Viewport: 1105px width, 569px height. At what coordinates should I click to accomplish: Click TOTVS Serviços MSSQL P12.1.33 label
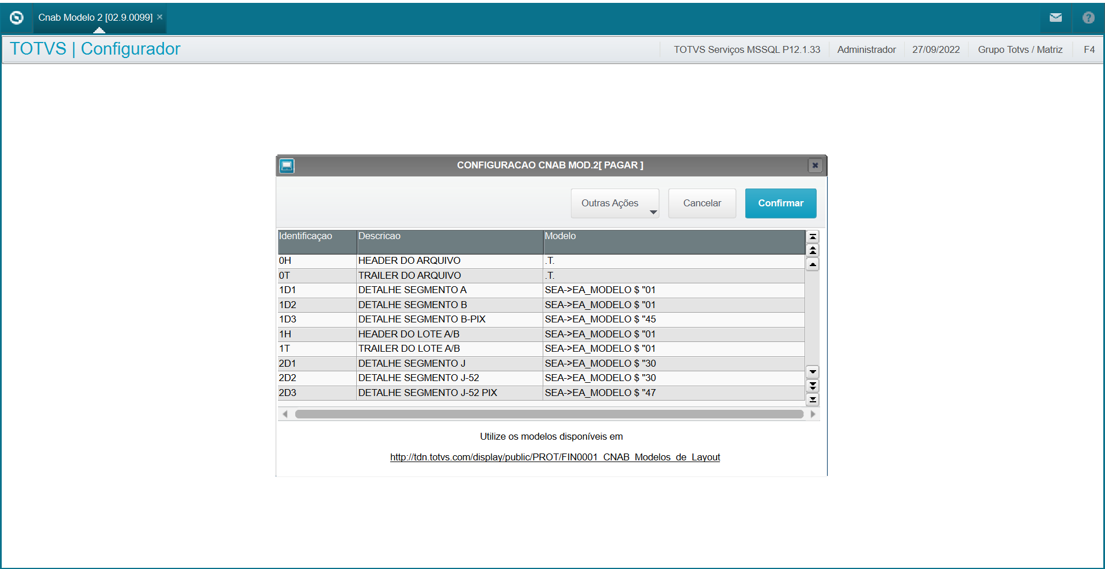point(747,50)
